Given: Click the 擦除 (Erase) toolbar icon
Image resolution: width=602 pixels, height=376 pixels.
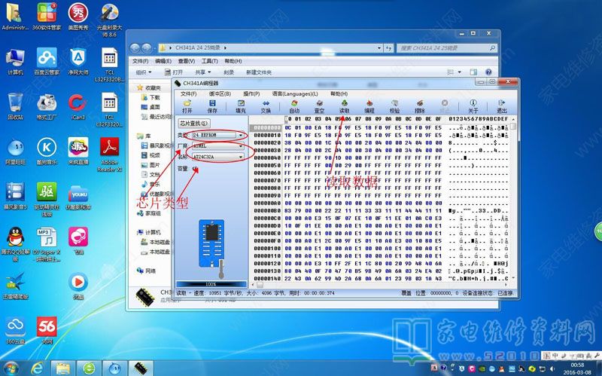Looking at the screenshot, I should point(419,105).
